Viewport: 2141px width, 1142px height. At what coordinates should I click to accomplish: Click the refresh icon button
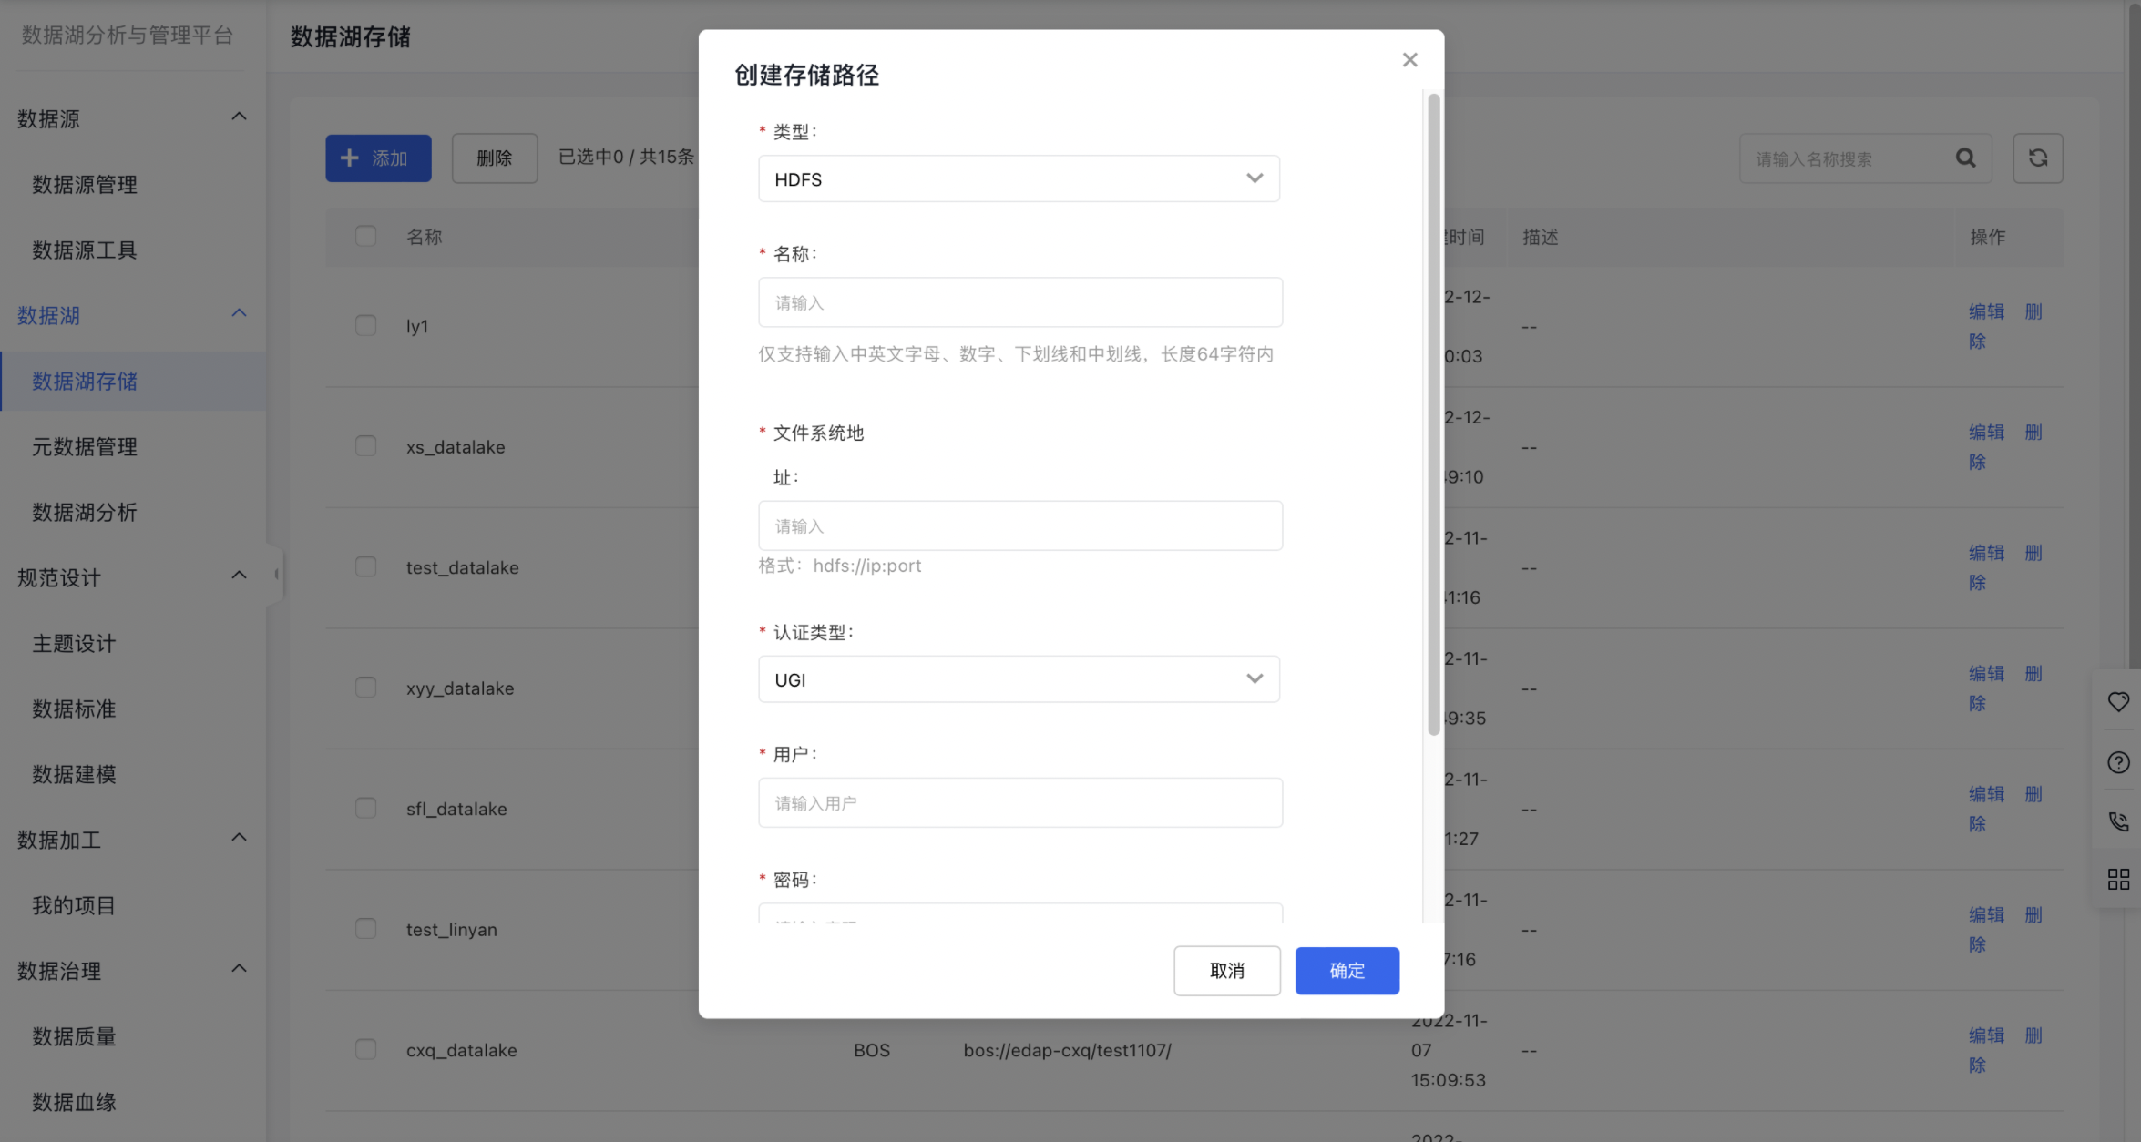point(2038,158)
